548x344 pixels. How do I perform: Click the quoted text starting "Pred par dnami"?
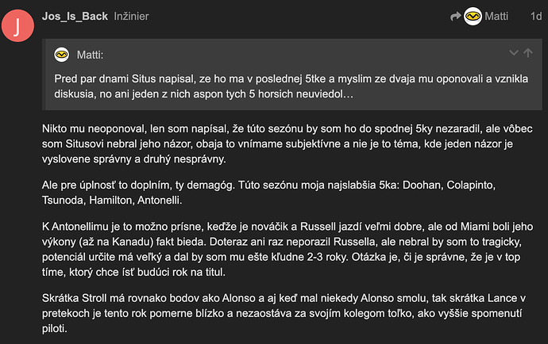coord(291,86)
